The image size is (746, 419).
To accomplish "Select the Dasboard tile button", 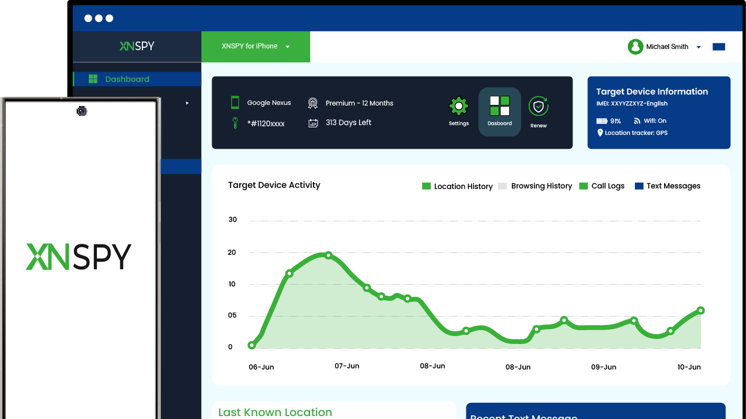I will coord(500,112).
